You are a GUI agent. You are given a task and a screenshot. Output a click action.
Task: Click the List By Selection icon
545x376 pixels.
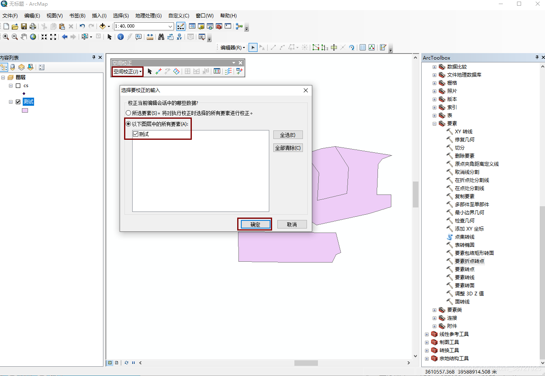coord(30,67)
